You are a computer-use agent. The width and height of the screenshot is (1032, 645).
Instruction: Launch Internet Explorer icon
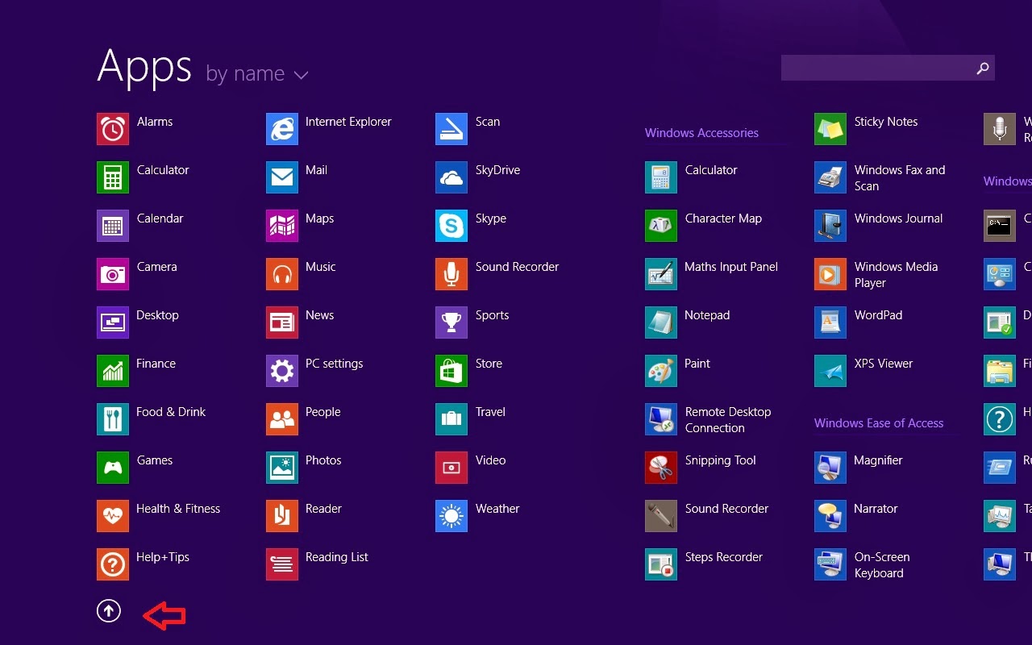[282, 129]
